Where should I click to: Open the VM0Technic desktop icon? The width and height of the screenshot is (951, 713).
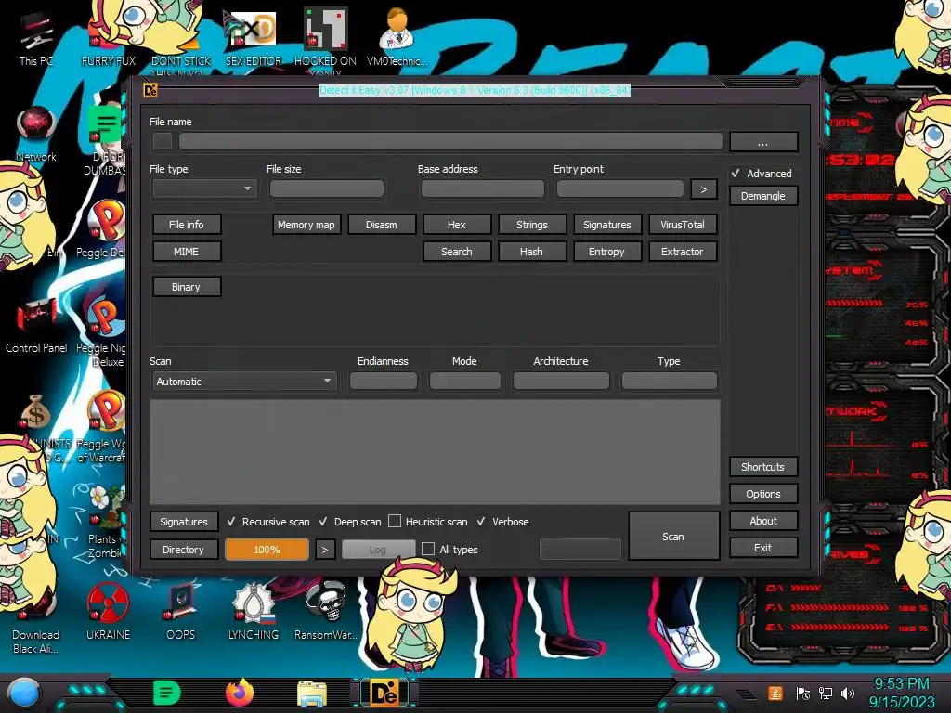[397, 38]
